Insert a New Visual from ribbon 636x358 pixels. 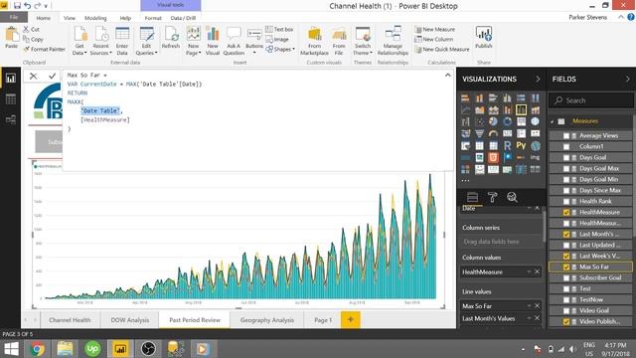pyautogui.click(x=212, y=41)
